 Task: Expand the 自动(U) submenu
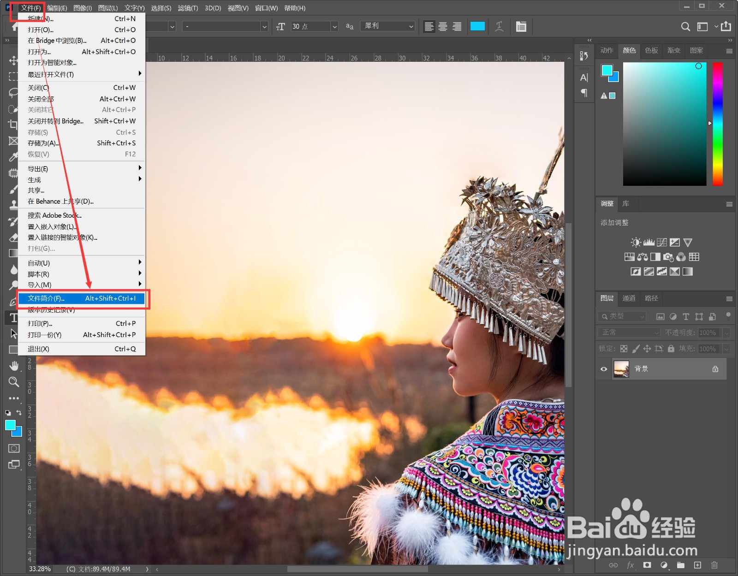coord(82,263)
